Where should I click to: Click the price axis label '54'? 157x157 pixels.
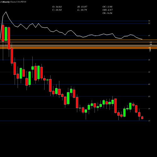(149, 21)
